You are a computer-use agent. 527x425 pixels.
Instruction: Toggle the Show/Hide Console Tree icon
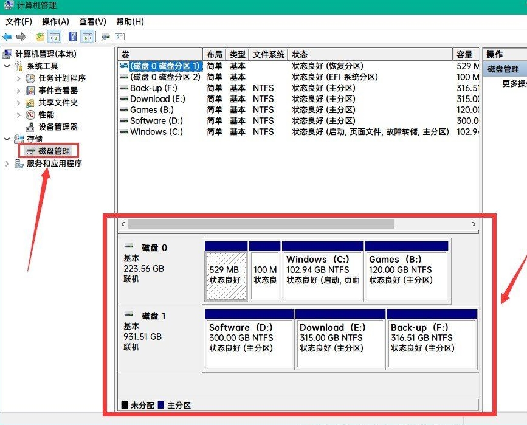tap(55, 36)
